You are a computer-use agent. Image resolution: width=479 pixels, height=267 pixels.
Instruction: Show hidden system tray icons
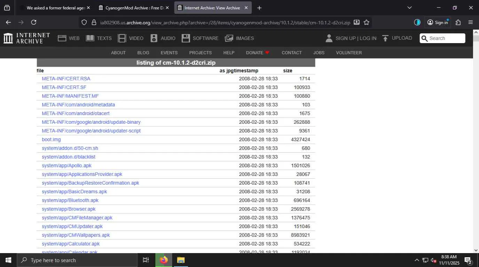[417, 260]
